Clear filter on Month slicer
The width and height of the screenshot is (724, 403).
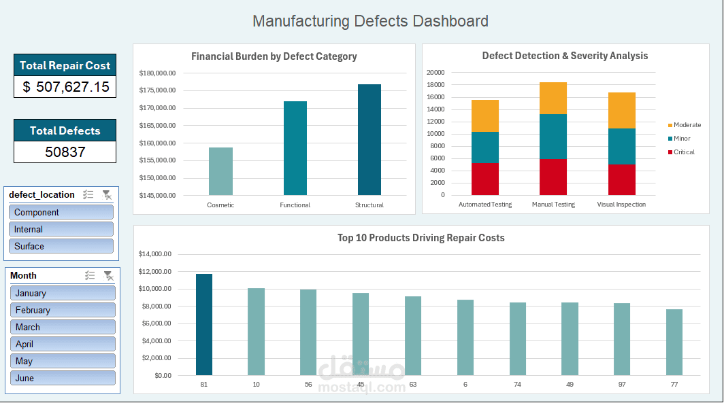pyautogui.click(x=108, y=276)
